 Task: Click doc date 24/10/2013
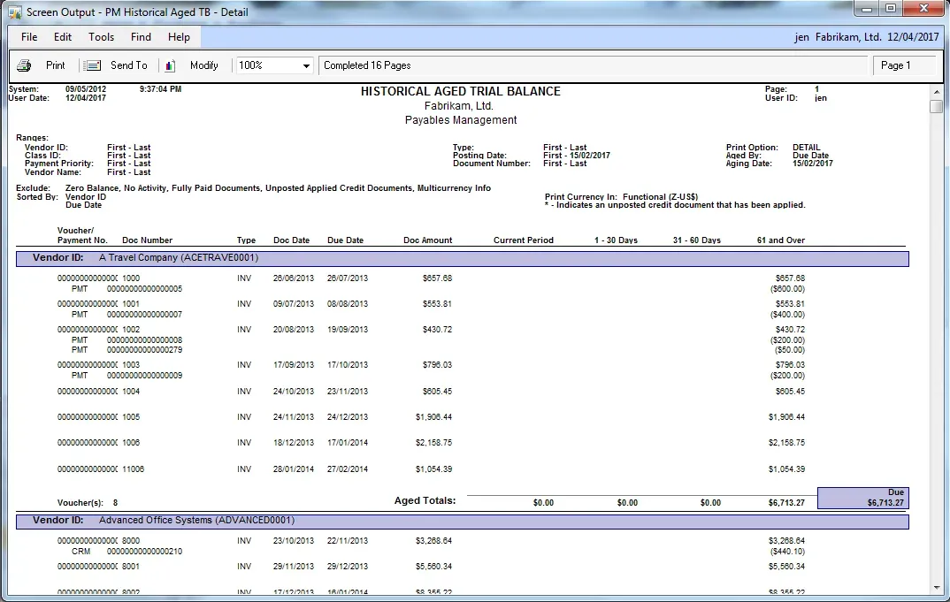[294, 392]
